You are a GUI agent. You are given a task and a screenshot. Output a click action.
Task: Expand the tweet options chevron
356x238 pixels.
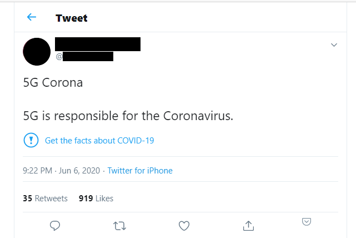click(x=334, y=45)
